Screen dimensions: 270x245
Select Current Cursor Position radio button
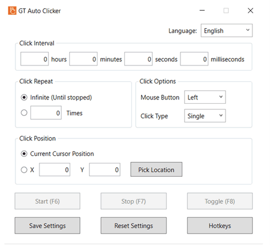point(24,154)
